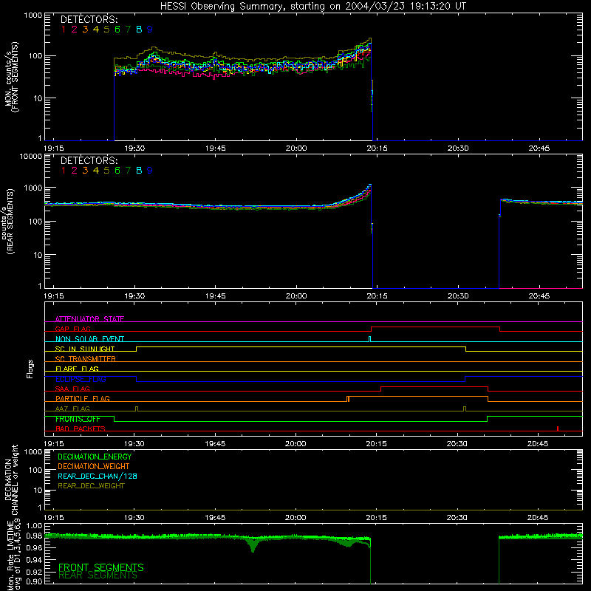The height and width of the screenshot is (591, 591).
Task: Click the GAP_FLAG label
Action: click(x=72, y=329)
